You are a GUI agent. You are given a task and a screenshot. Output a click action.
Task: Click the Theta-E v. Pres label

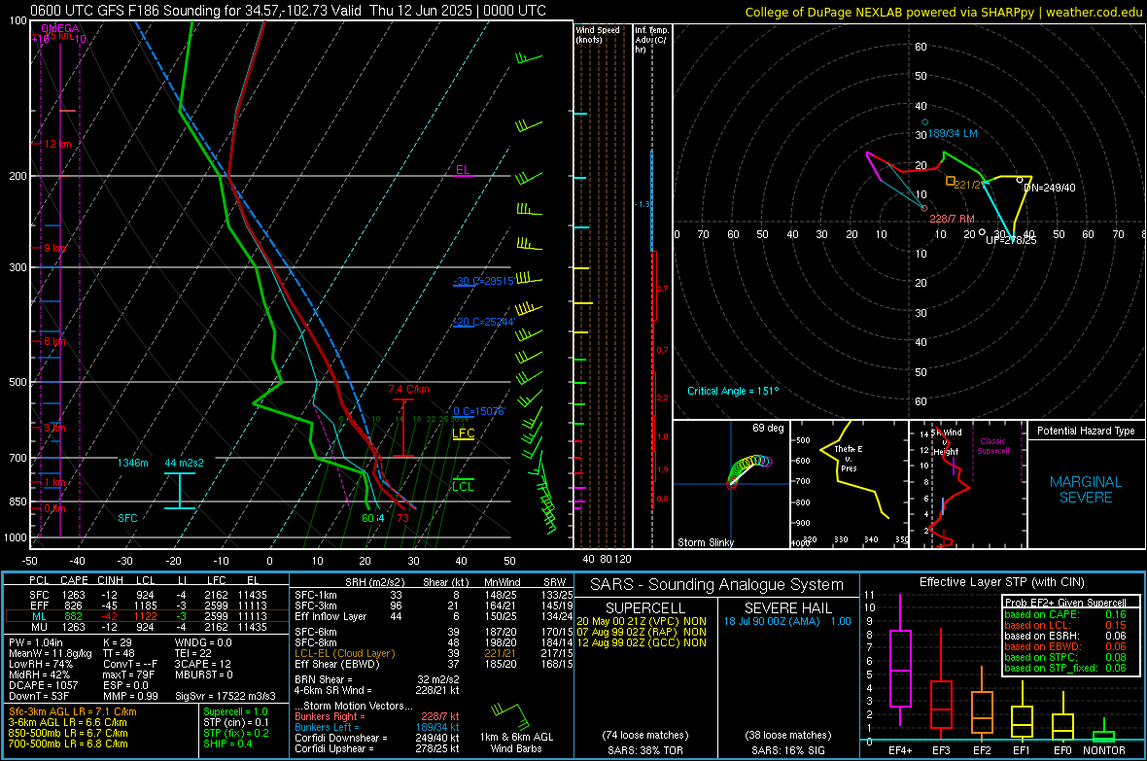[849, 459]
